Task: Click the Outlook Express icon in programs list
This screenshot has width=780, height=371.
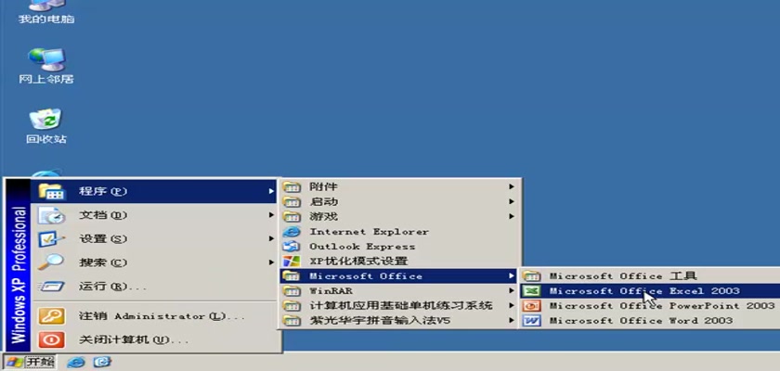Action: tap(292, 247)
